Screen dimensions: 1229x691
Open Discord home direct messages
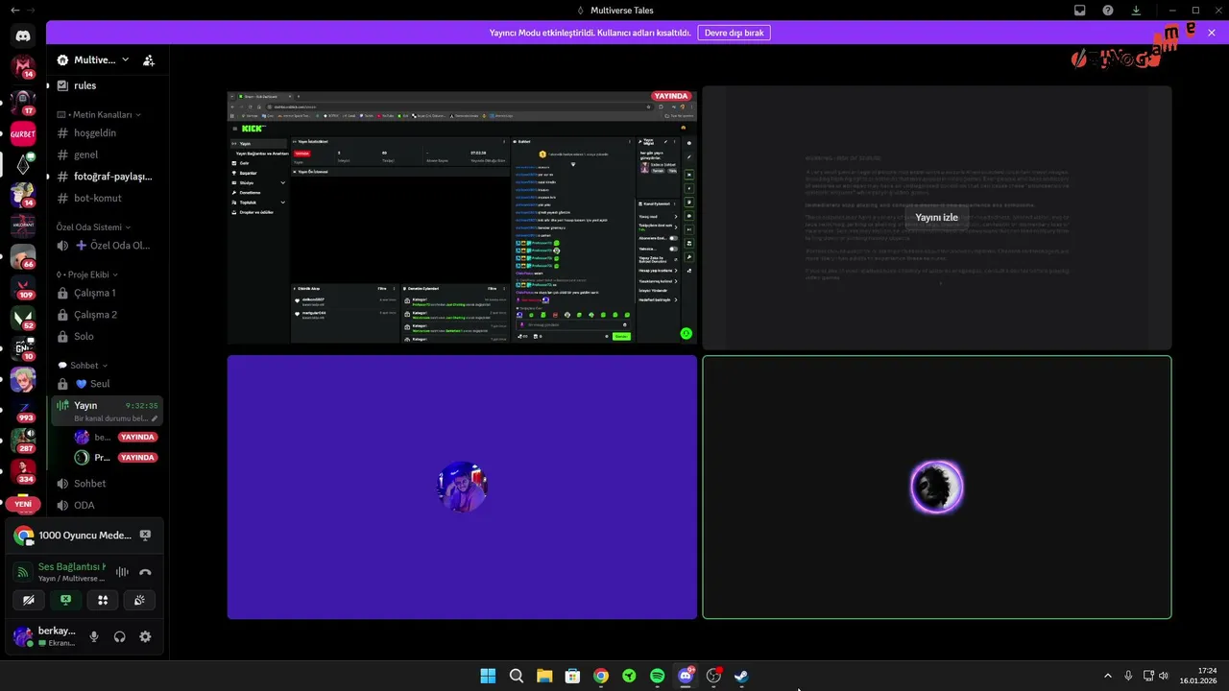(23, 36)
